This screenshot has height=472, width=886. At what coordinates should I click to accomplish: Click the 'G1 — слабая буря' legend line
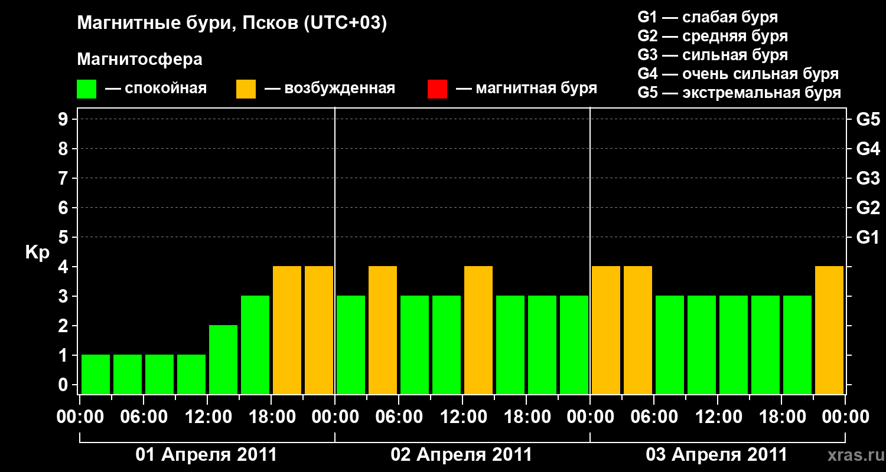coord(708,17)
